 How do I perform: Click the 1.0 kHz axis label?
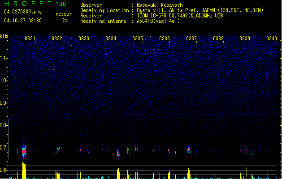4,81
